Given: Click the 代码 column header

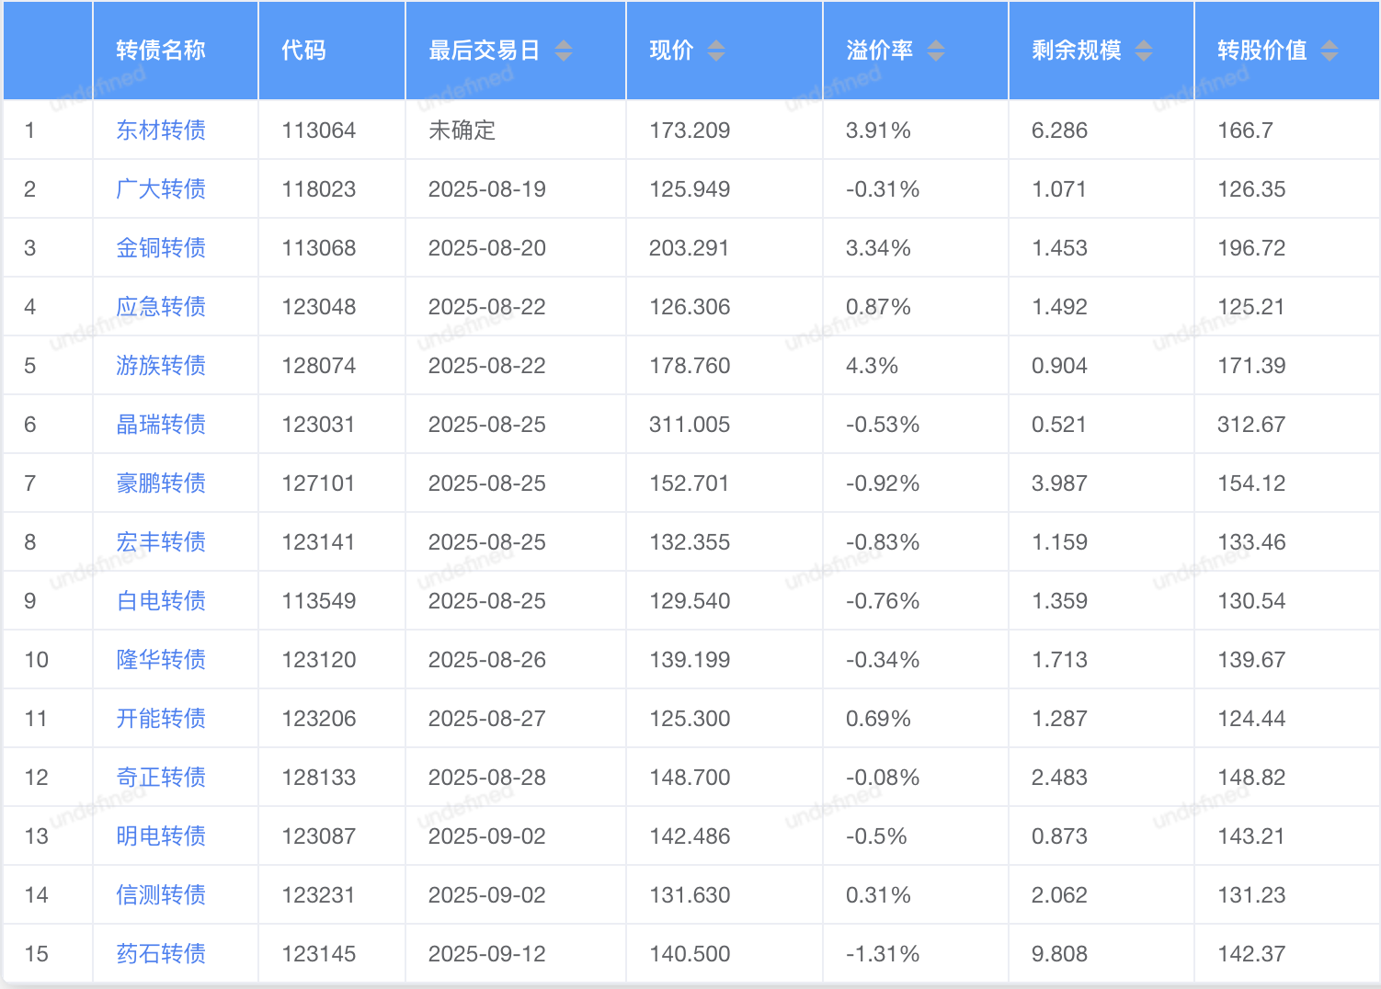Looking at the screenshot, I should (x=303, y=51).
